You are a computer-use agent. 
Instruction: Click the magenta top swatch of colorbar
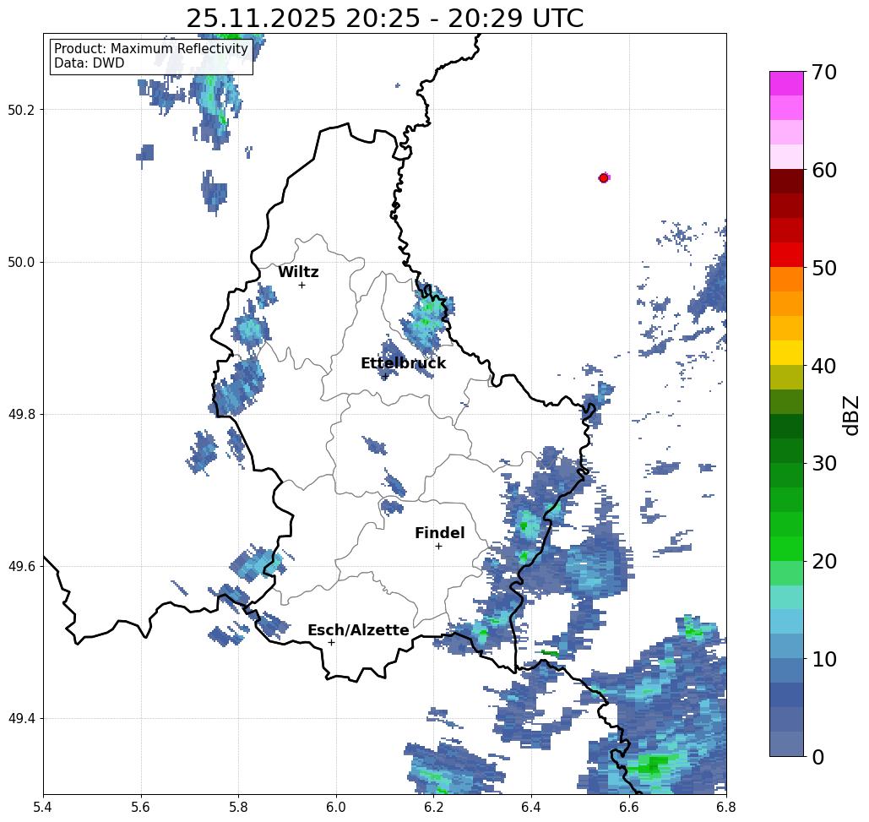tap(786, 84)
